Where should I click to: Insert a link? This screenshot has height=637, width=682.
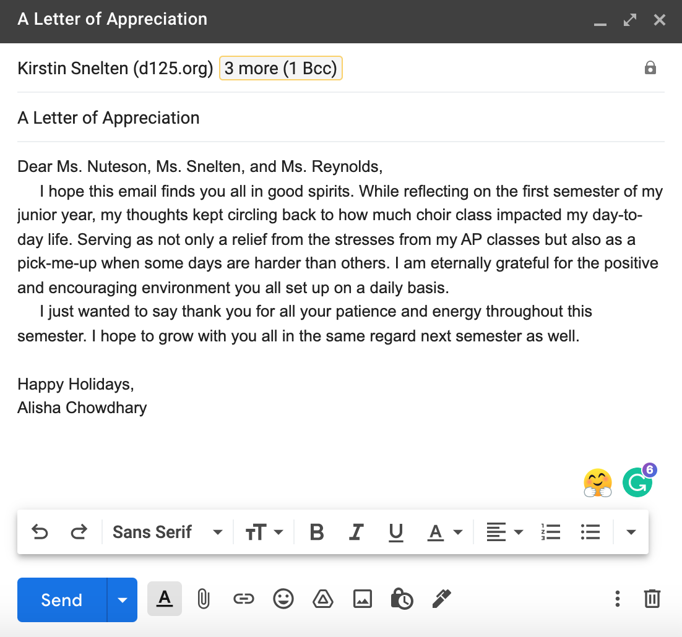[x=244, y=599]
